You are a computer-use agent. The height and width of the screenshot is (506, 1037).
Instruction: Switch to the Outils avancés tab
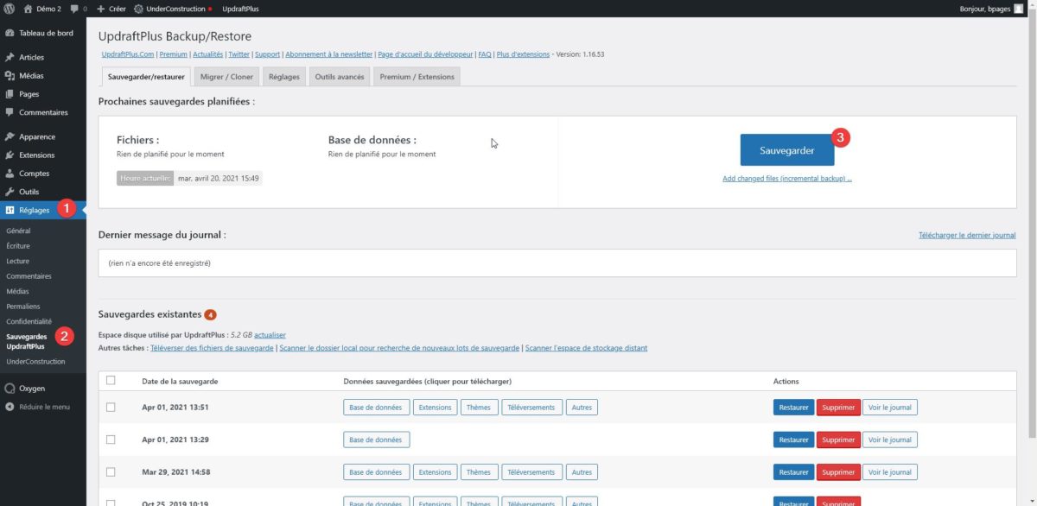340,76
